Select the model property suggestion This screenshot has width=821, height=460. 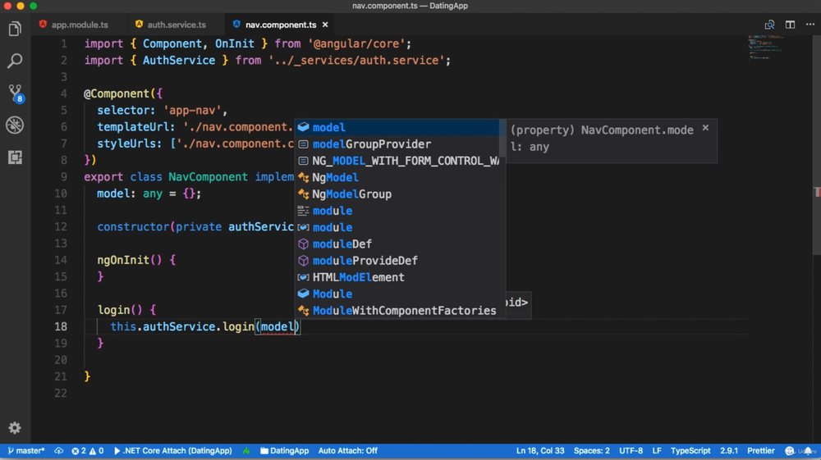coord(397,128)
